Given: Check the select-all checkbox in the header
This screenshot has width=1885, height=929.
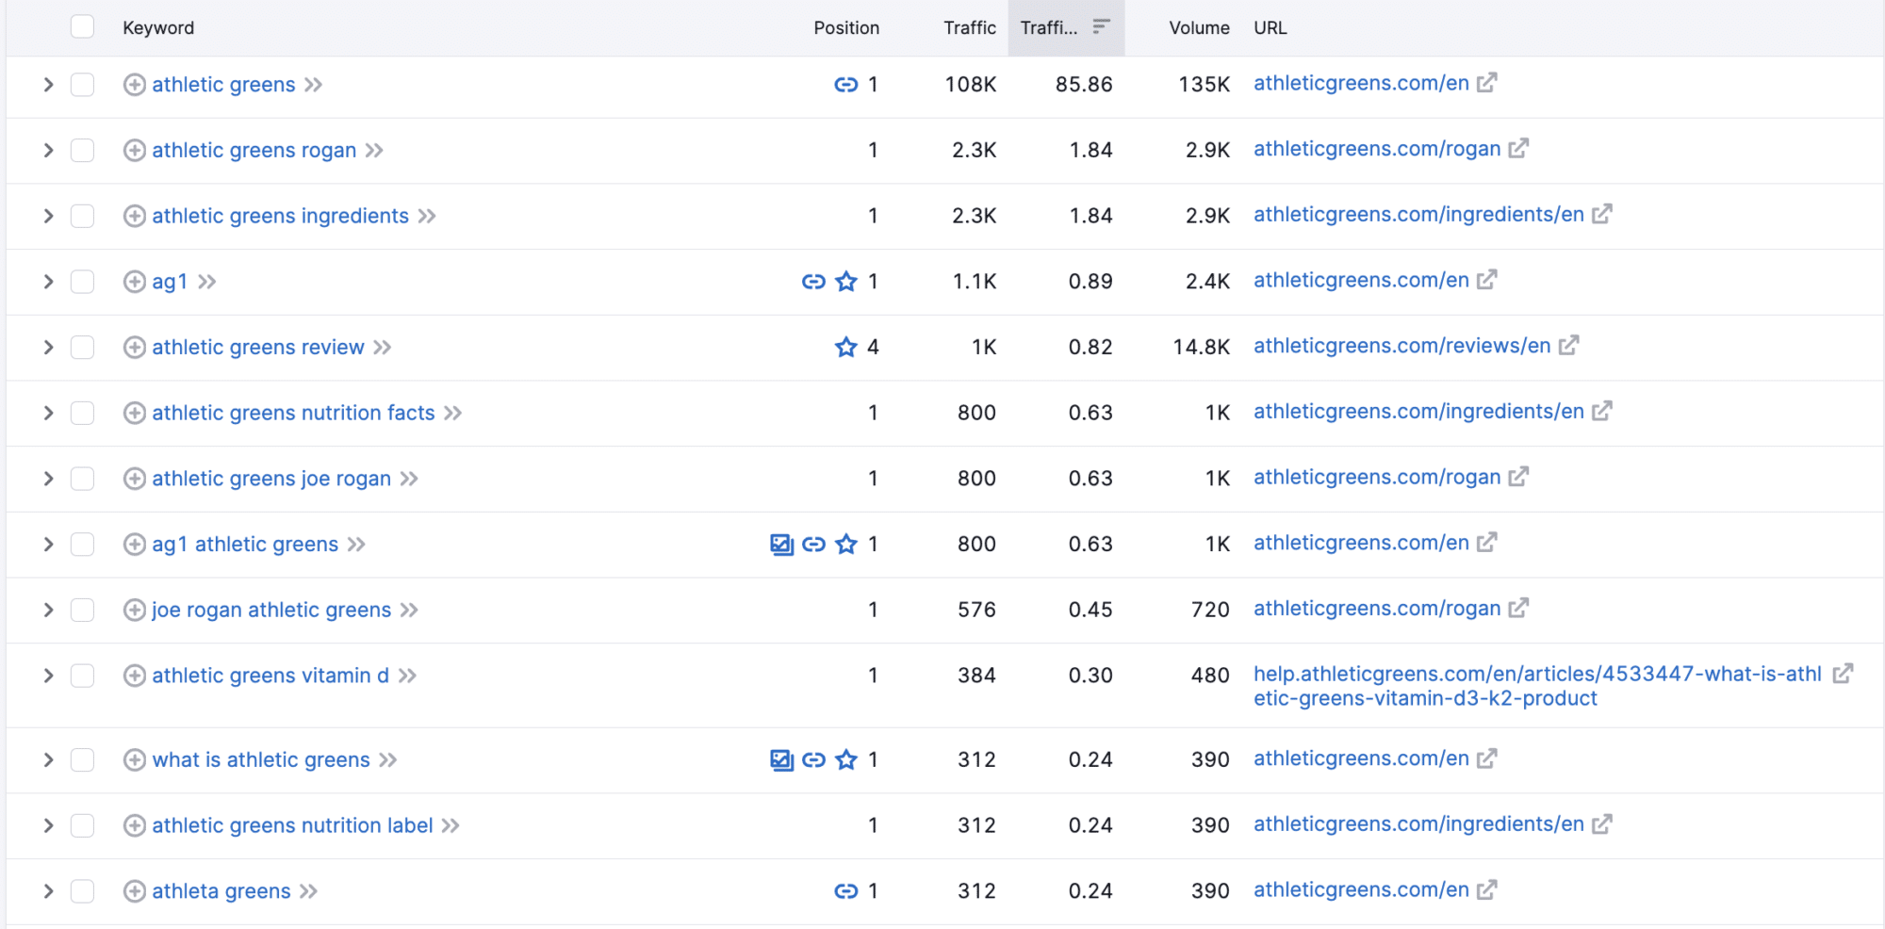Looking at the screenshot, I should point(82,27).
